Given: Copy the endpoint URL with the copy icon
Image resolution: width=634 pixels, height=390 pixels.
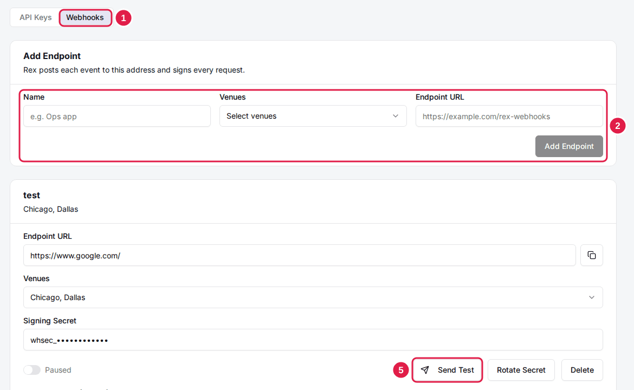Looking at the screenshot, I should click(x=592, y=256).
